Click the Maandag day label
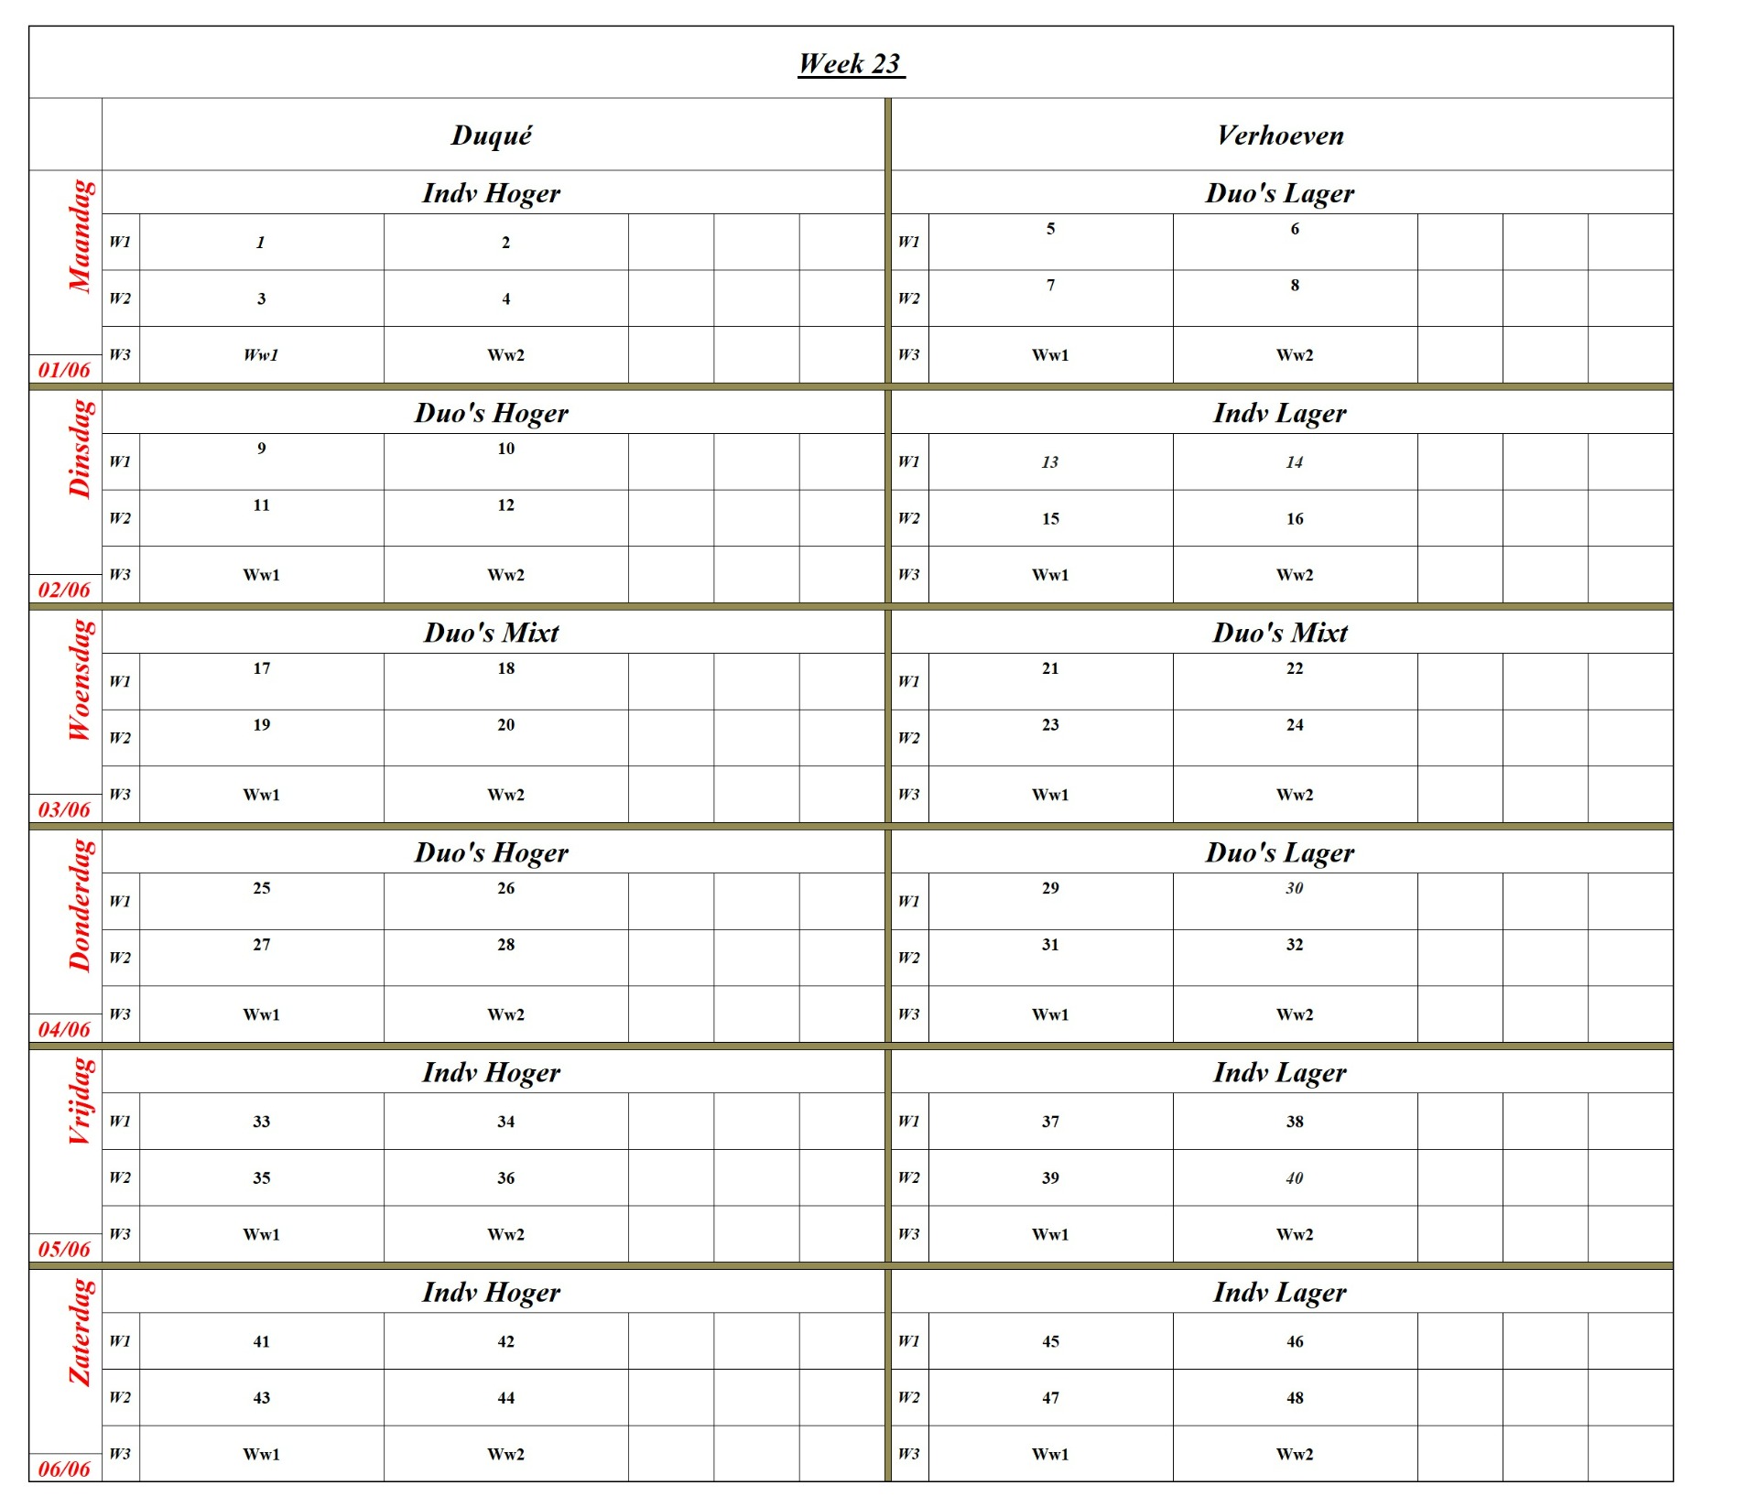This screenshot has height=1507, width=1758. [81, 236]
